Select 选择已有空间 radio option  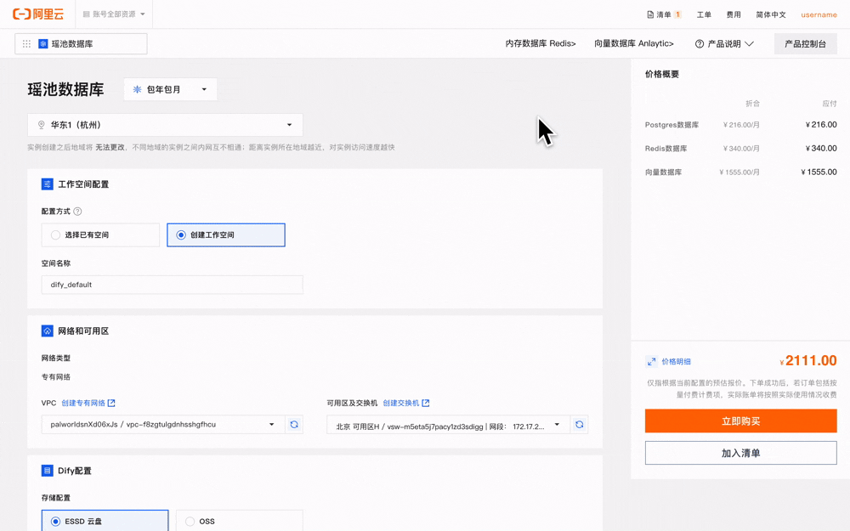[100, 234]
